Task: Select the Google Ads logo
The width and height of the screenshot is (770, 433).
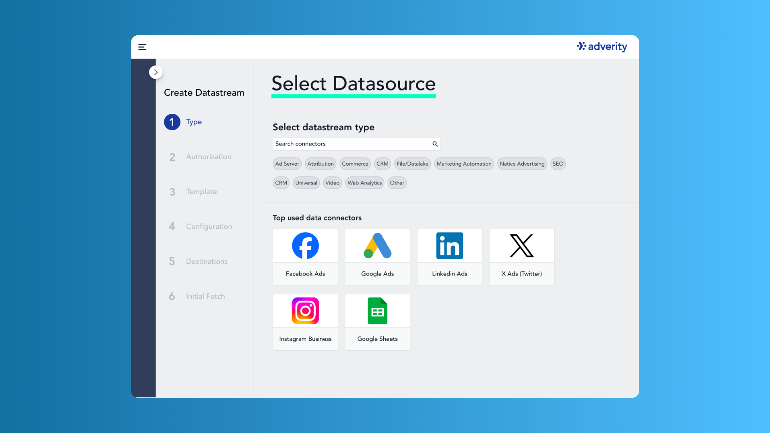Action: point(377,246)
